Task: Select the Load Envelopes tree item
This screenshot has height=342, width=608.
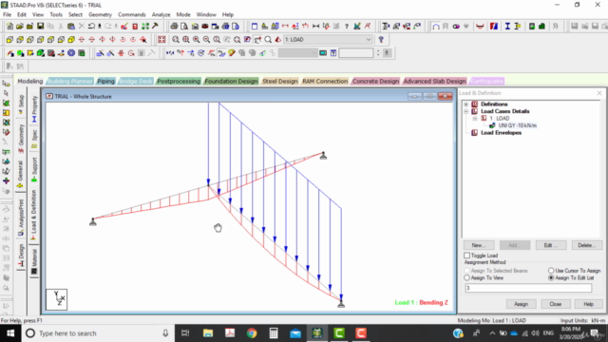Action: (x=501, y=133)
